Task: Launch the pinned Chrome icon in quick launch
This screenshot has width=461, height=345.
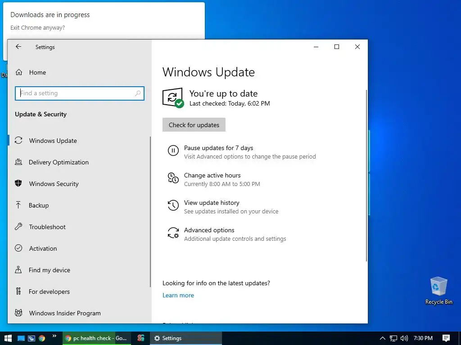Action: click(x=42, y=338)
